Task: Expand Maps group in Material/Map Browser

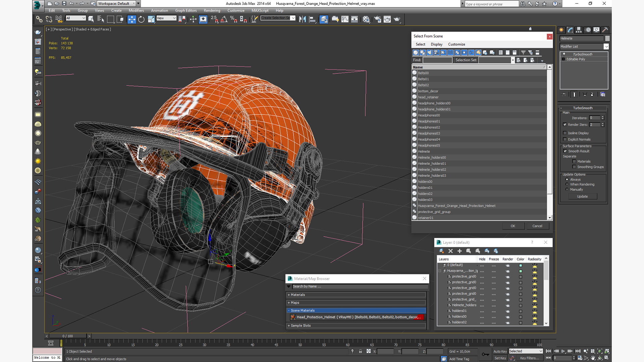Action: coord(289,303)
